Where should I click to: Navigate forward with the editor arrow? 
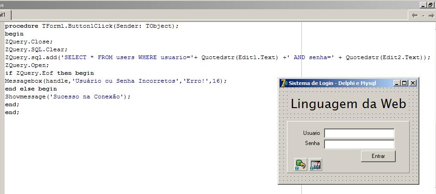(431, 16)
